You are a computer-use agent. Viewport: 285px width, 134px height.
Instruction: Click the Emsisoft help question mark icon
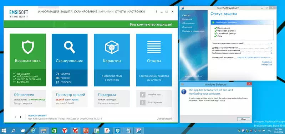[156, 12]
